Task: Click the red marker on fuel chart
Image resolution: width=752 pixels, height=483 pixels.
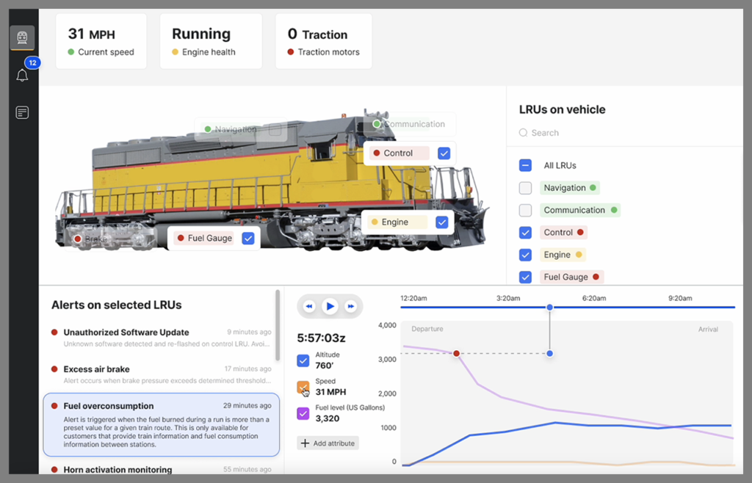Action: [x=456, y=354]
